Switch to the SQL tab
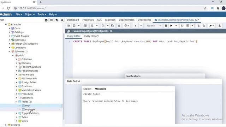 click(x=99, y=20)
